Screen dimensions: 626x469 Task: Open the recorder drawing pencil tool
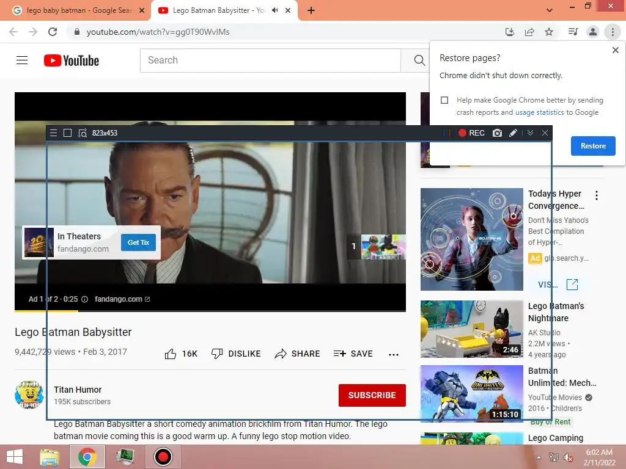pos(513,133)
